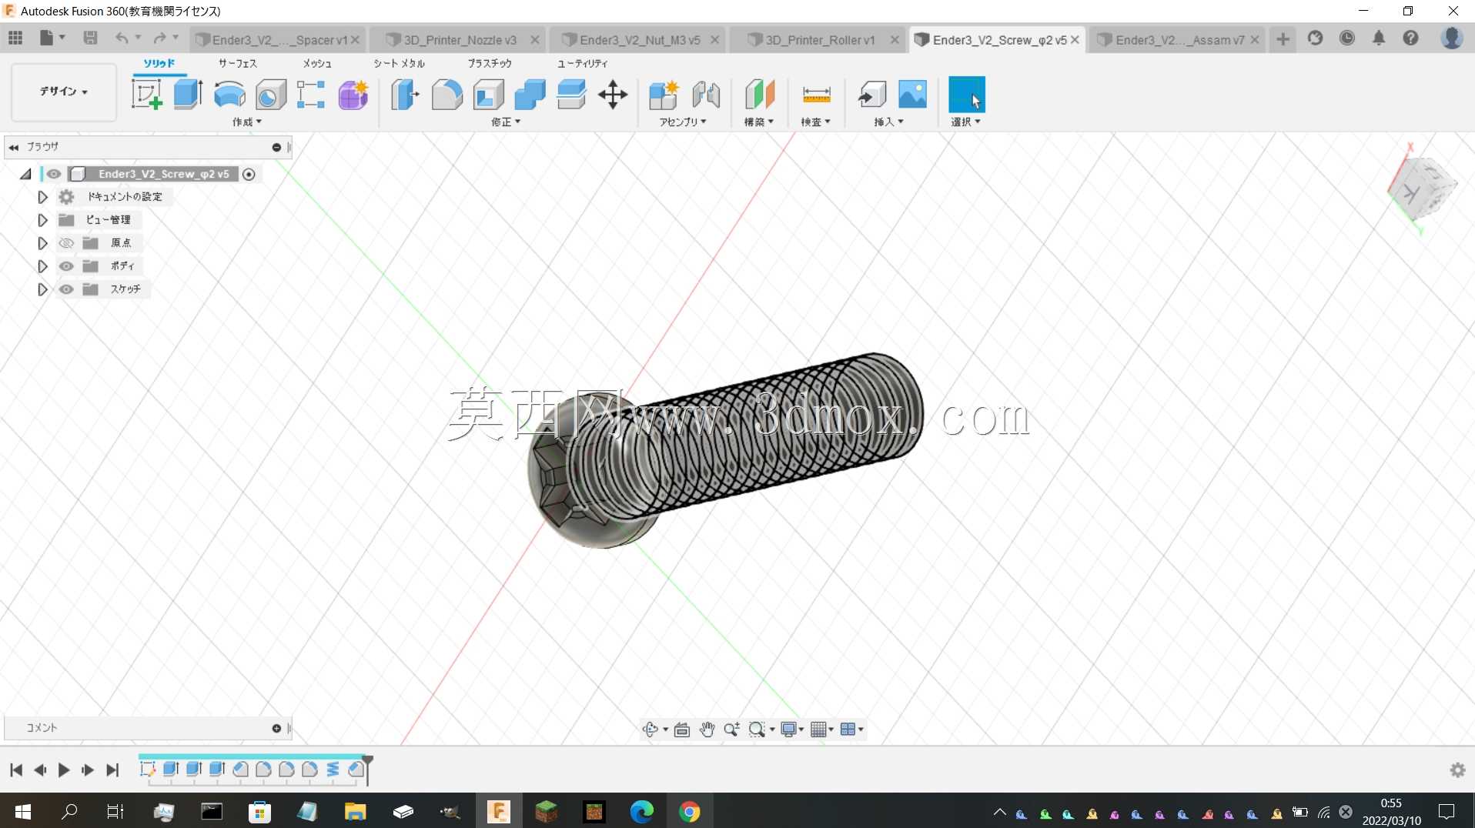1475x828 pixels.
Task: Open the 構築 dropdown menu
Action: (x=759, y=122)
